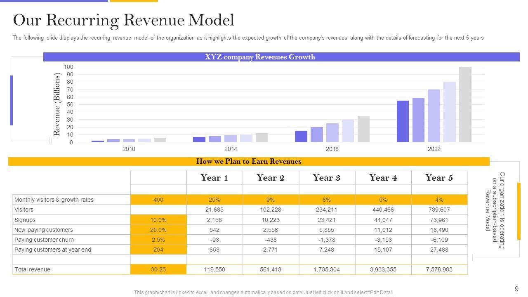Click the slide title Our Recurring Revenue Model
This screenshot has height=297, width=528.
coord(124,20)
